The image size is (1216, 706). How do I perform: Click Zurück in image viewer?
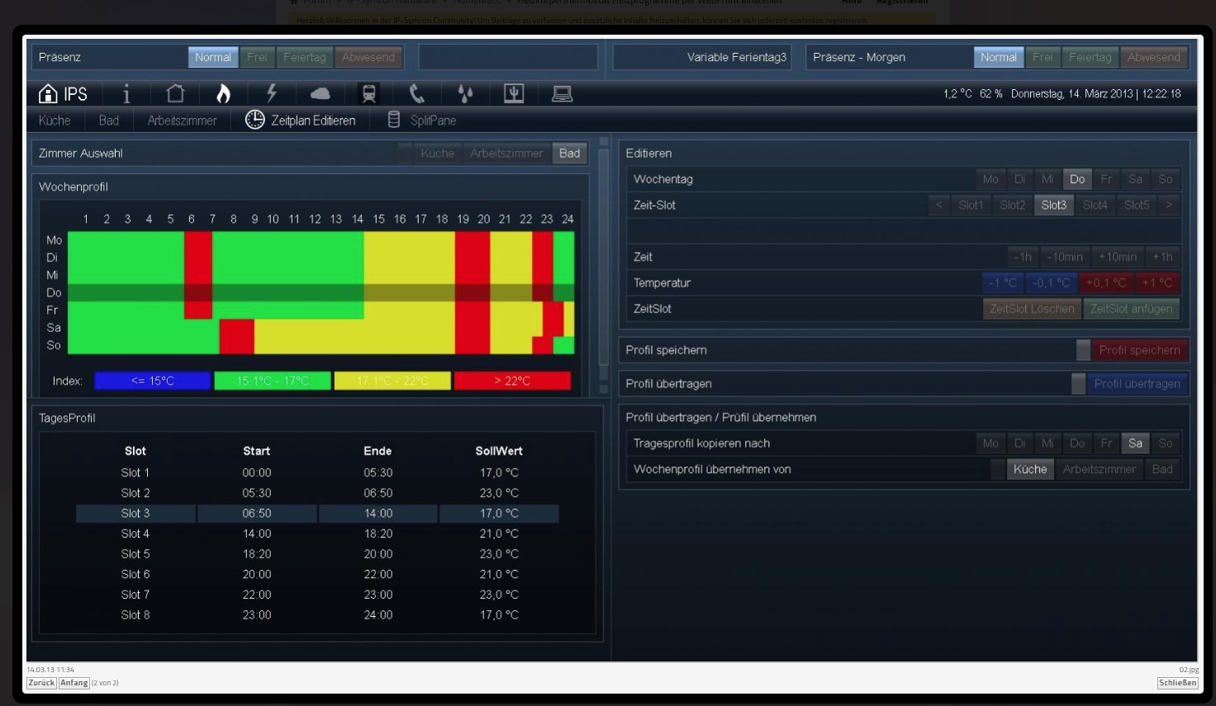(x=41, y=683)
